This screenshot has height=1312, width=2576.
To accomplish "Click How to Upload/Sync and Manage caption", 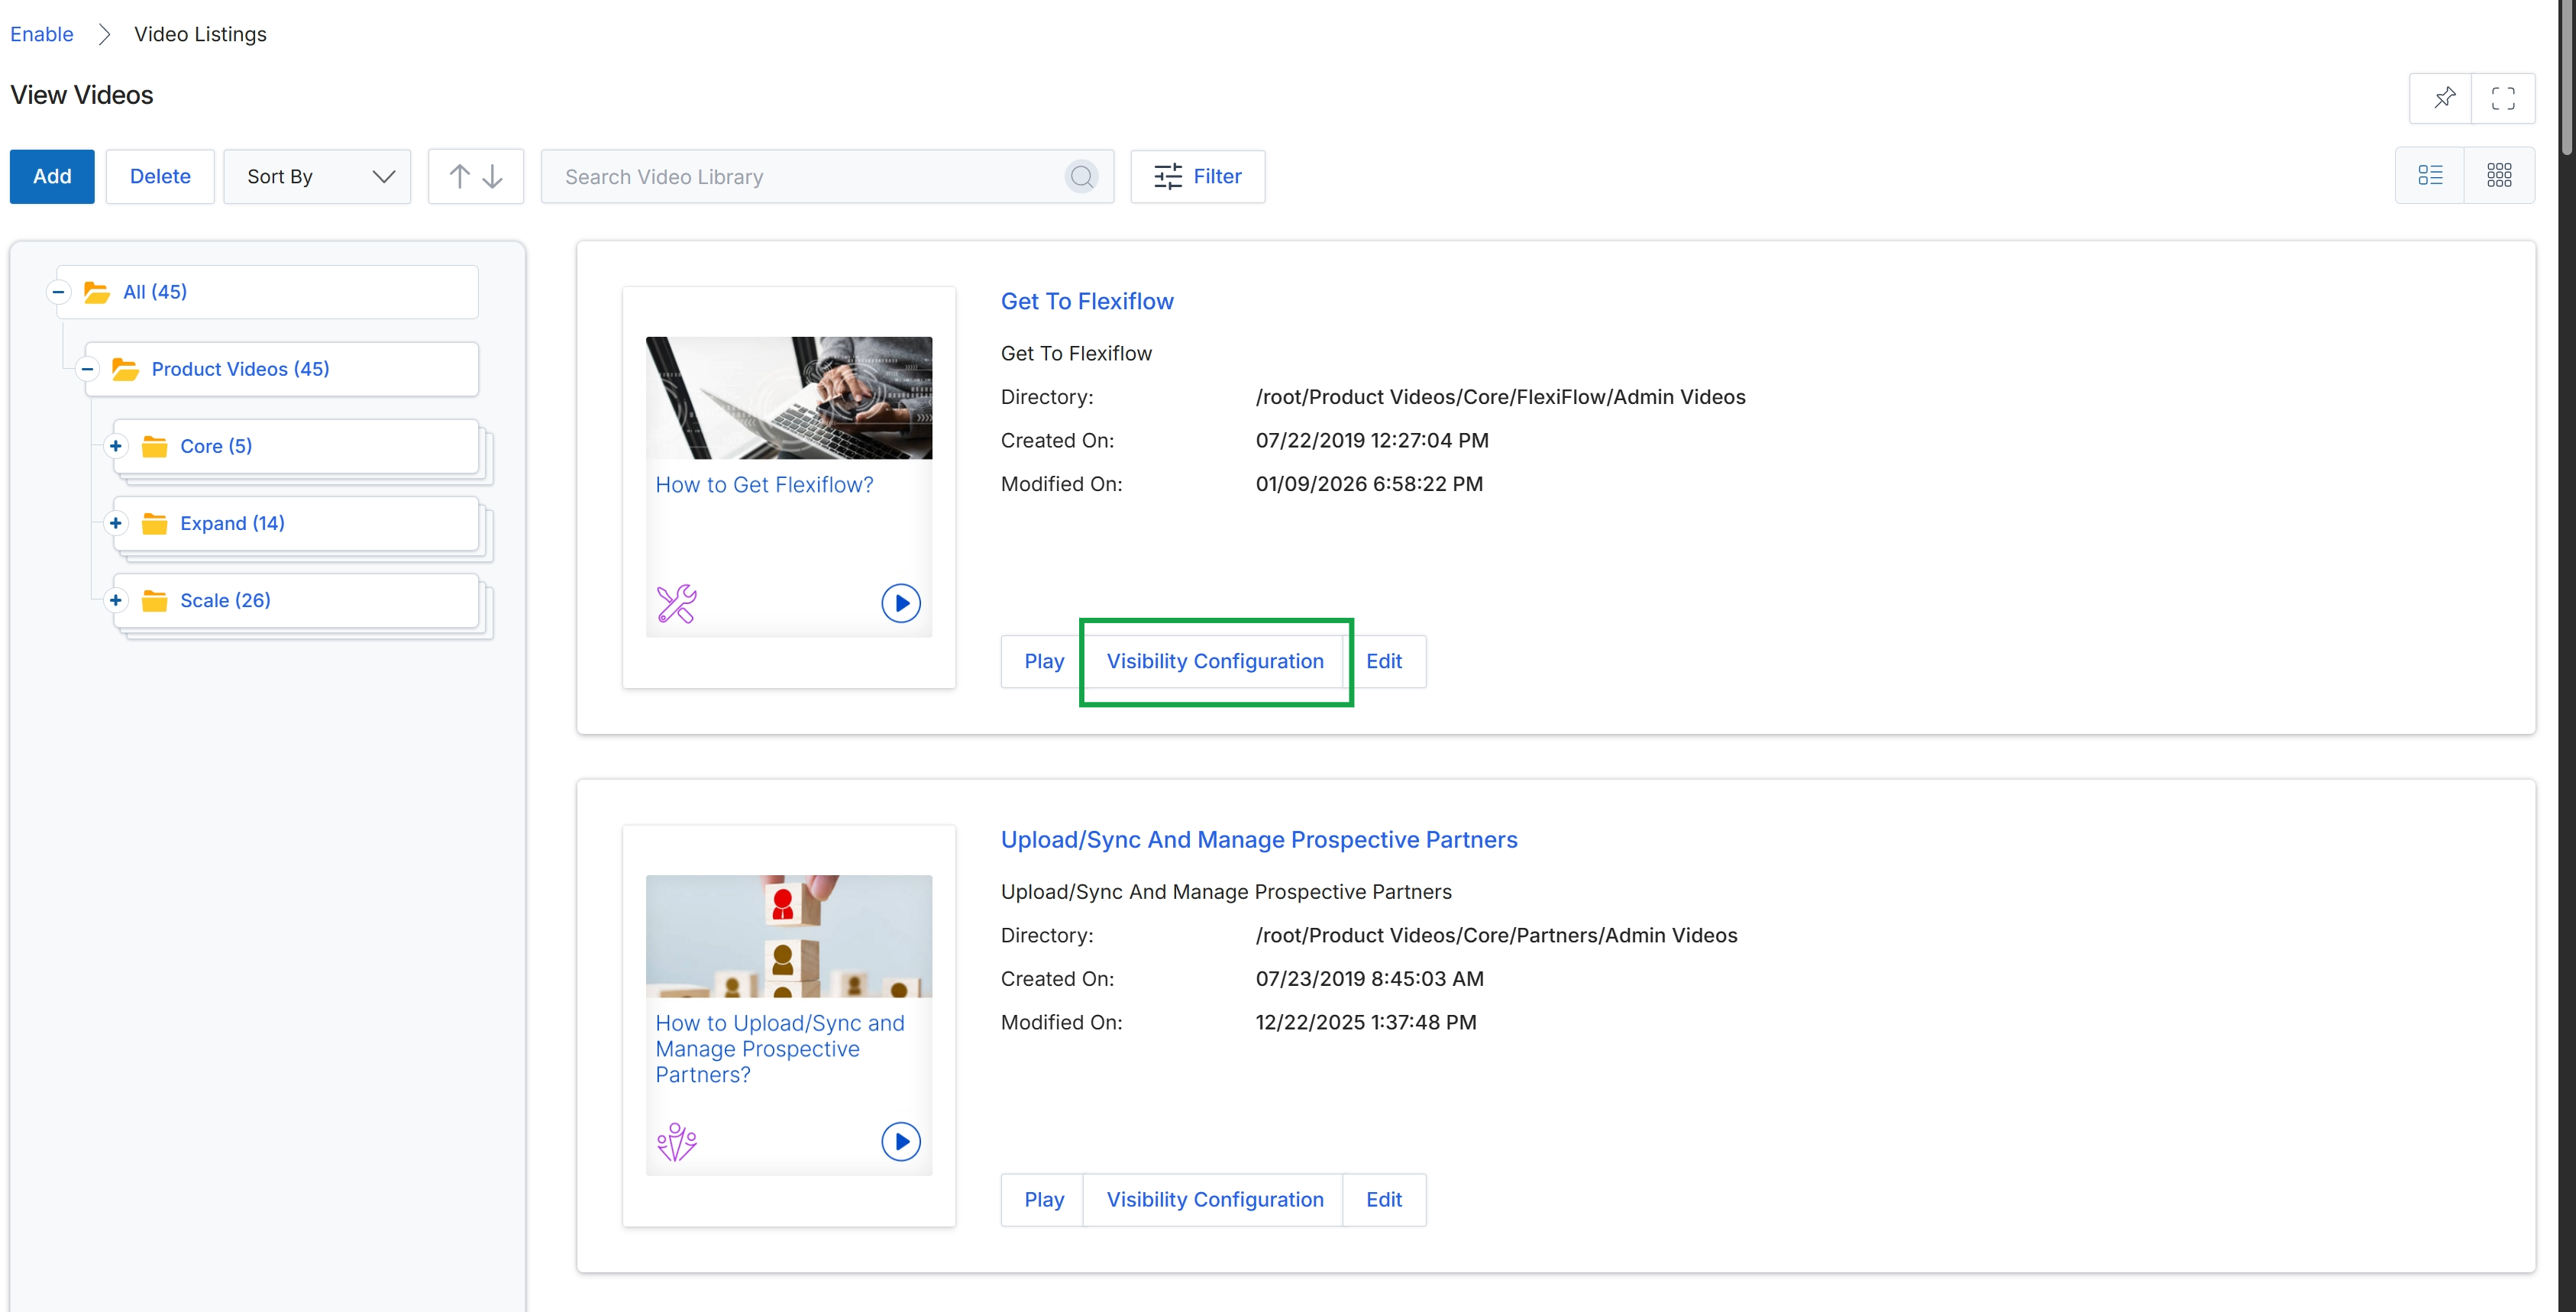I will [x=780, y=1048].
